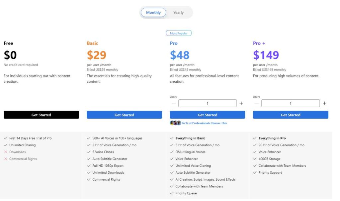Image resolution: width=340 pixels, height=201 pixels.
Task: Click the Pro users quantity input field
Action: click(x=208, y=103)
